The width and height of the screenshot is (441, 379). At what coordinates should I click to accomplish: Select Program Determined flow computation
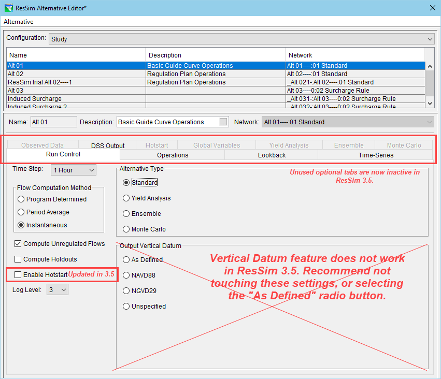click(x=52, y=199)
